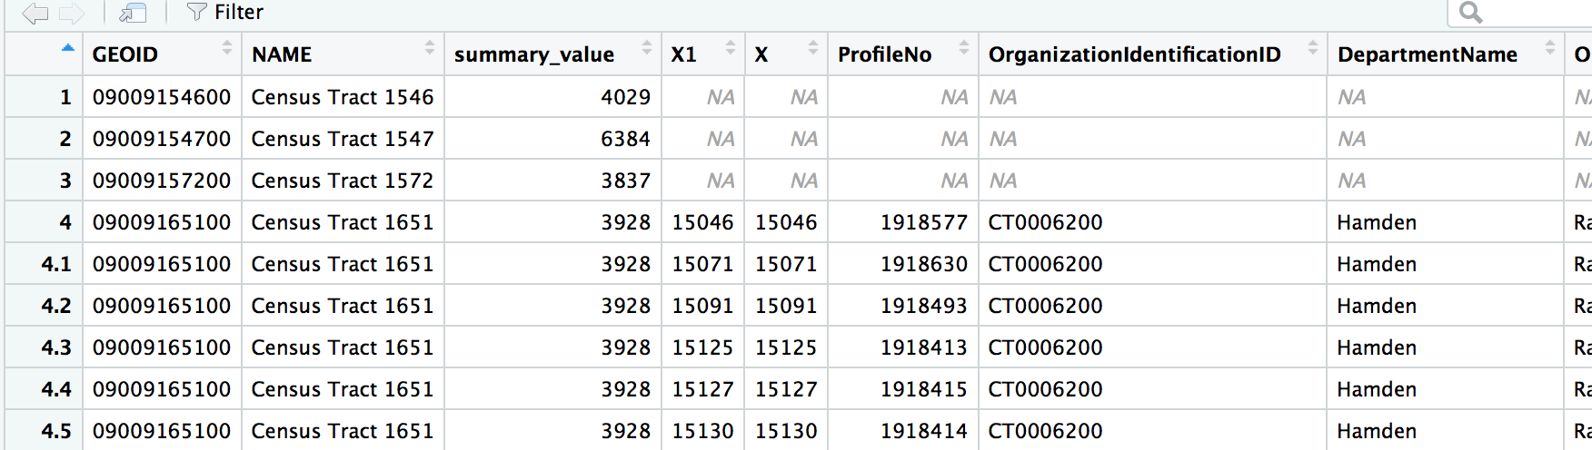Sort by X1 column sort arrows
This screenshot has height=450, width=1592.
(730, 49)
